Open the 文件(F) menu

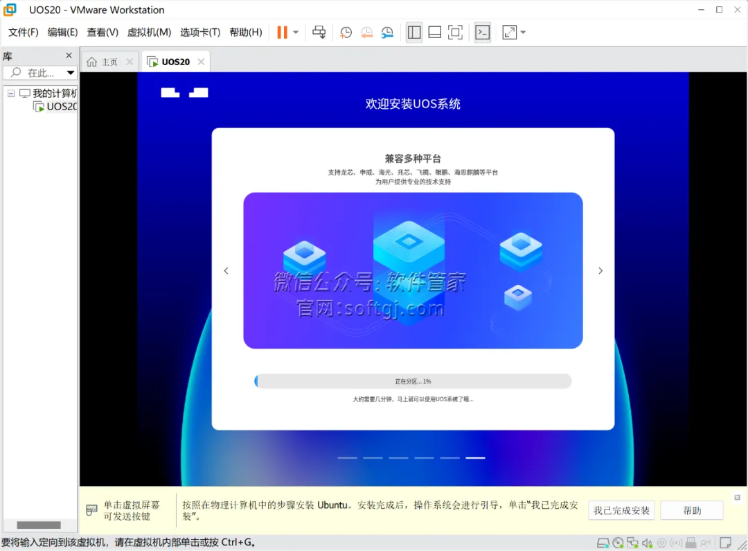tap(24, 33)
